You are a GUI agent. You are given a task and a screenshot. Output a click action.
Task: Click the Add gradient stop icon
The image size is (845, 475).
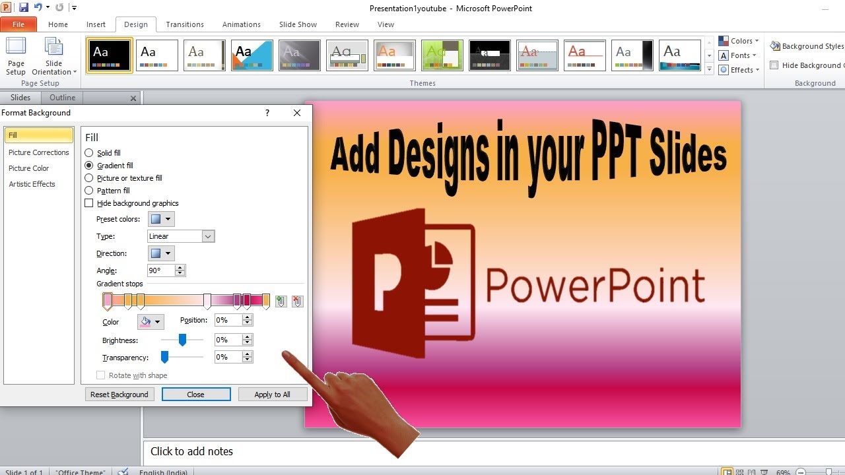[281, 301]
